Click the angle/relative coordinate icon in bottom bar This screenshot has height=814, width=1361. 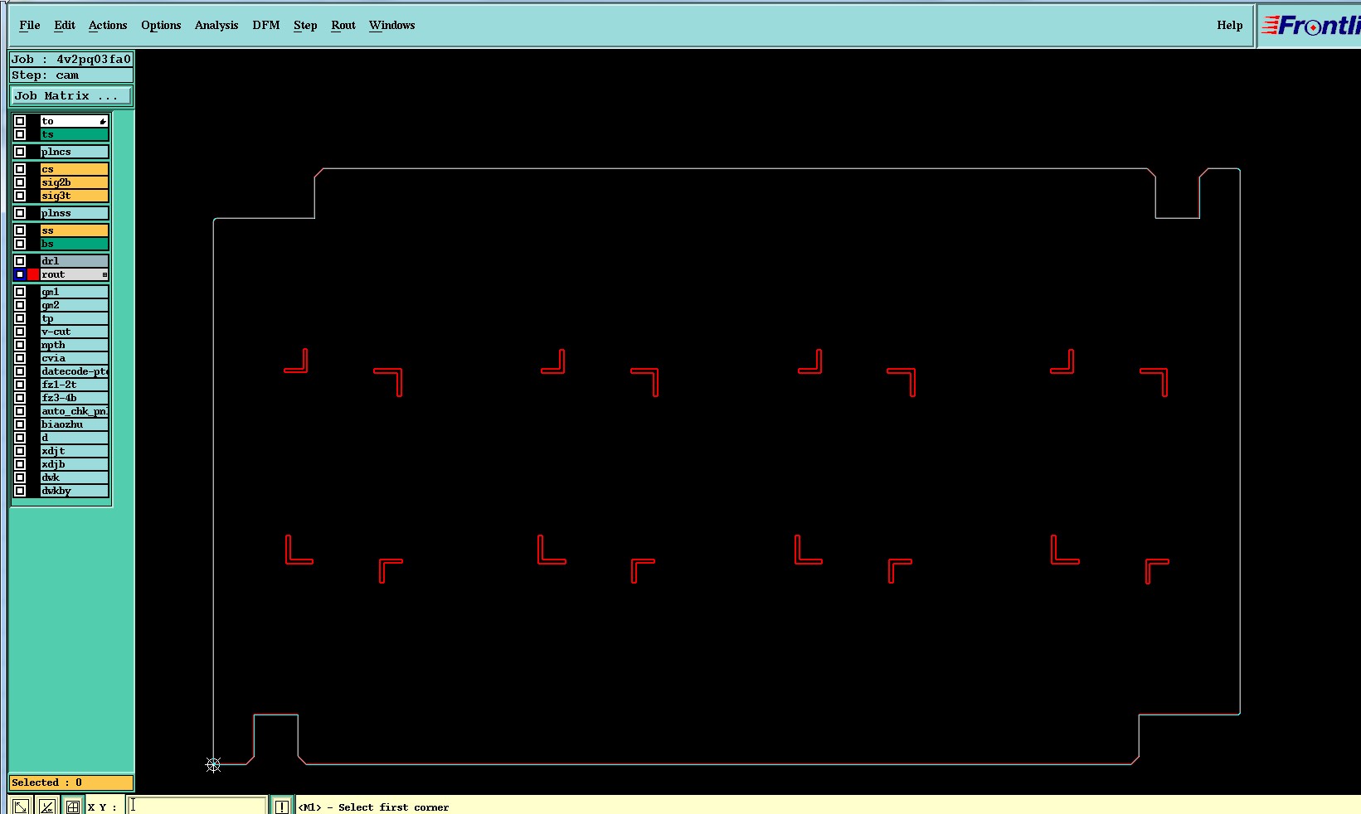47,806
